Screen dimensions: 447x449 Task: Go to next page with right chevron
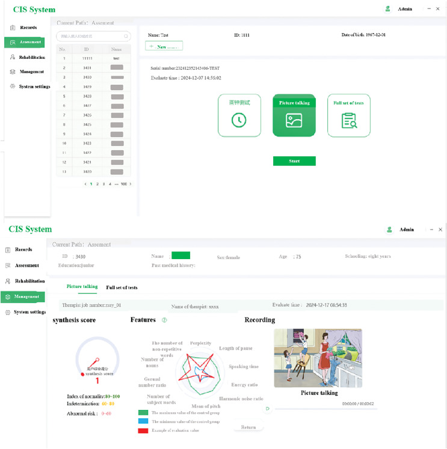click(x=131, y=184)
